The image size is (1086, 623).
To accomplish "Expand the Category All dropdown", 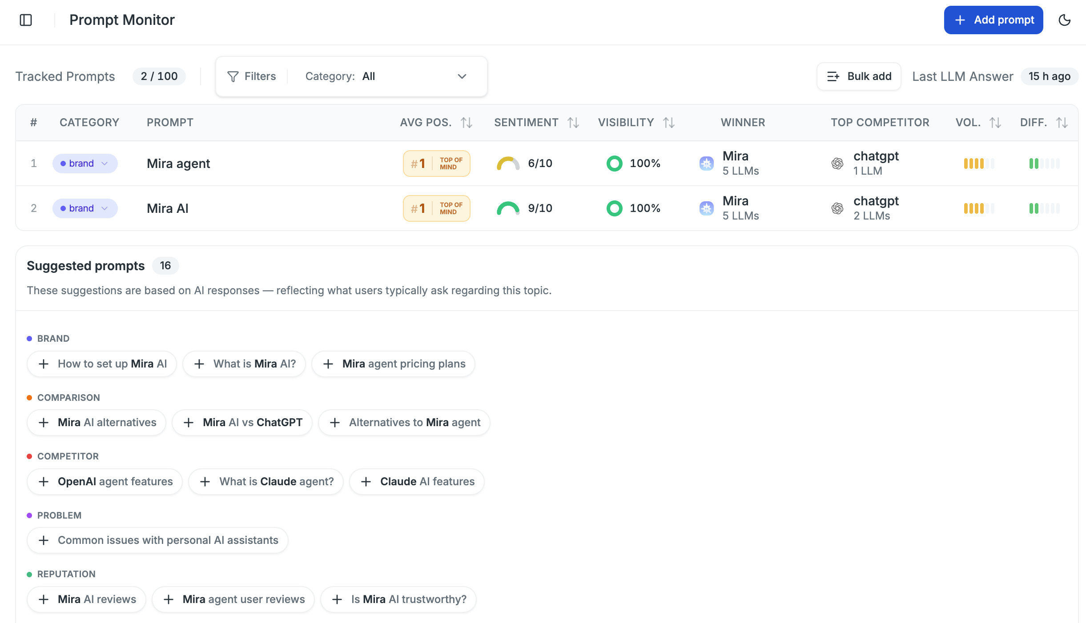I will (x=386, y=76).
